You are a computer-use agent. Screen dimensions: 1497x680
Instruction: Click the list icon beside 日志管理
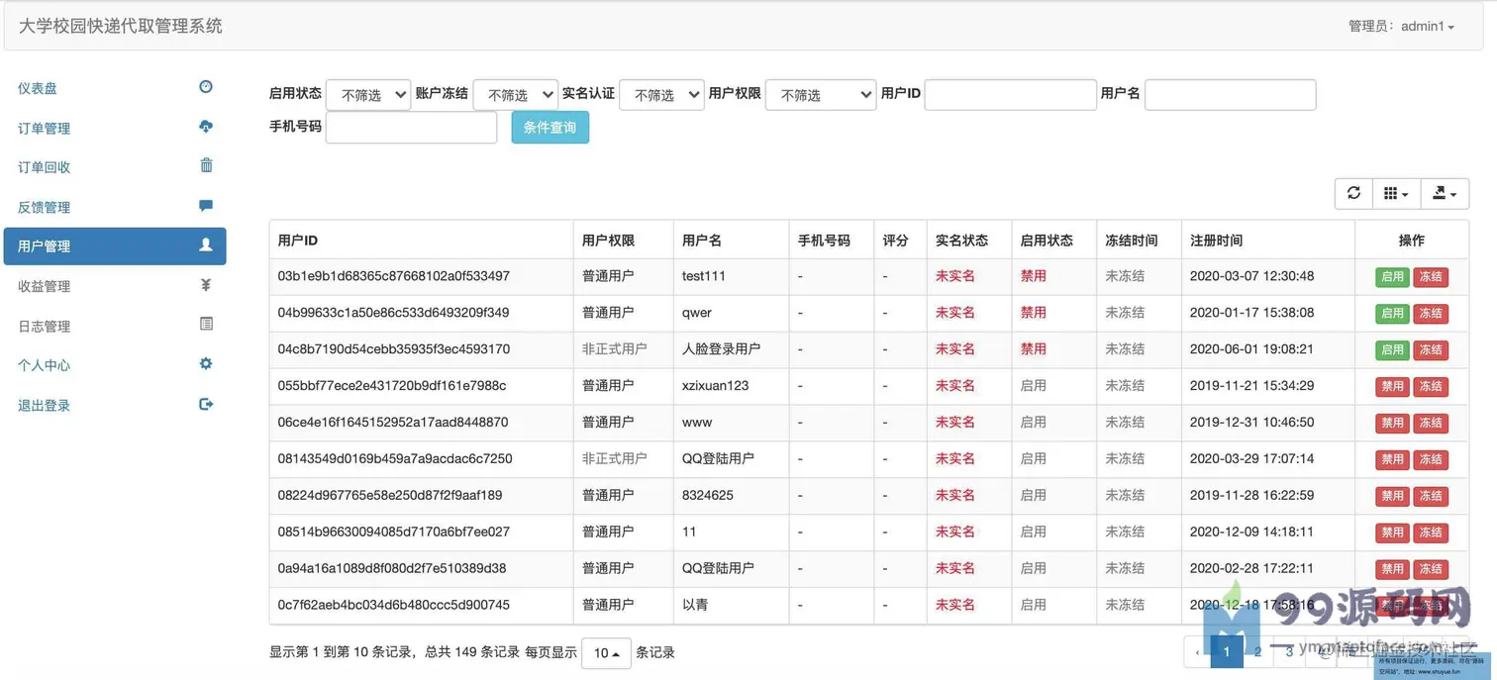click(x=206, y=324)
